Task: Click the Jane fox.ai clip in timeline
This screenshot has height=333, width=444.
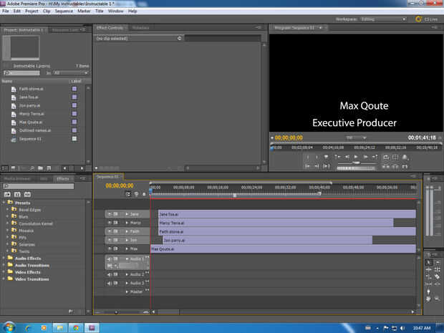Action: tap(287, 214)
